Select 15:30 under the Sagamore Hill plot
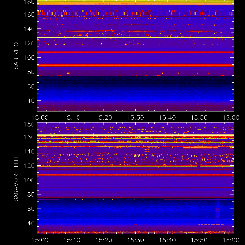 tap(135, 240)
